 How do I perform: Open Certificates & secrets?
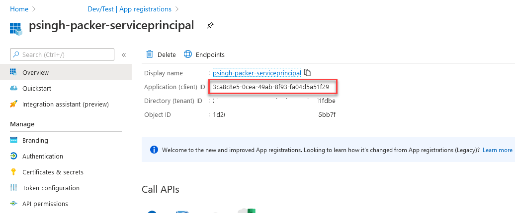(x=53, y=172)
